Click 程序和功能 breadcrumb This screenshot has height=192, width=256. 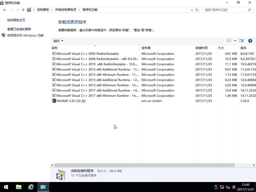coord(90,10)
